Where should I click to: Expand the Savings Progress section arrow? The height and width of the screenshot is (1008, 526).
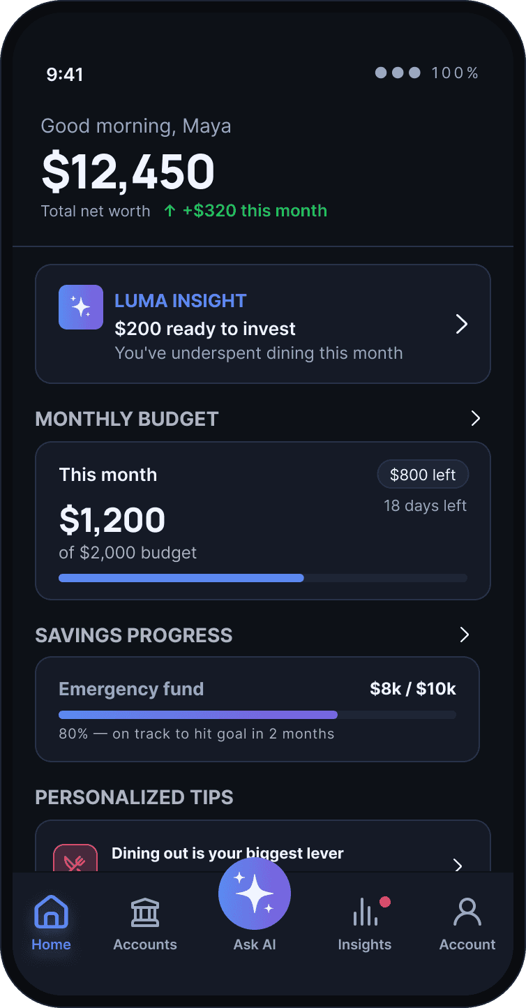(465, 635)
